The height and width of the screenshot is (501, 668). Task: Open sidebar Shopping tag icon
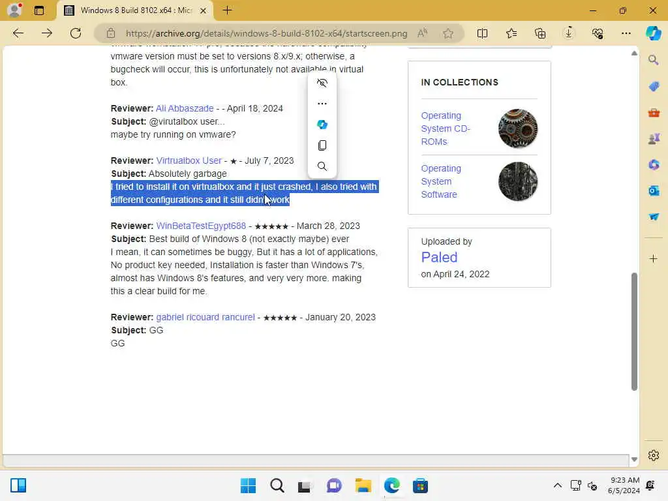[x=654, y=87]
